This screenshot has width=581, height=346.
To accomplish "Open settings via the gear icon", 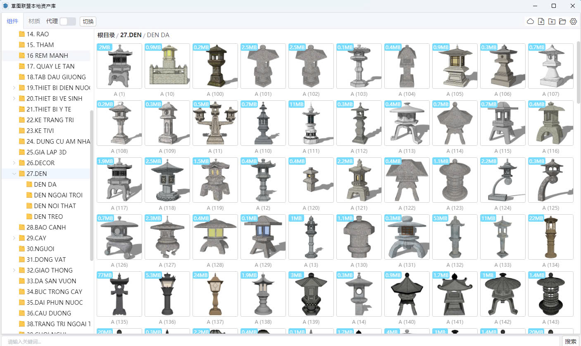I will pos(573,21).
